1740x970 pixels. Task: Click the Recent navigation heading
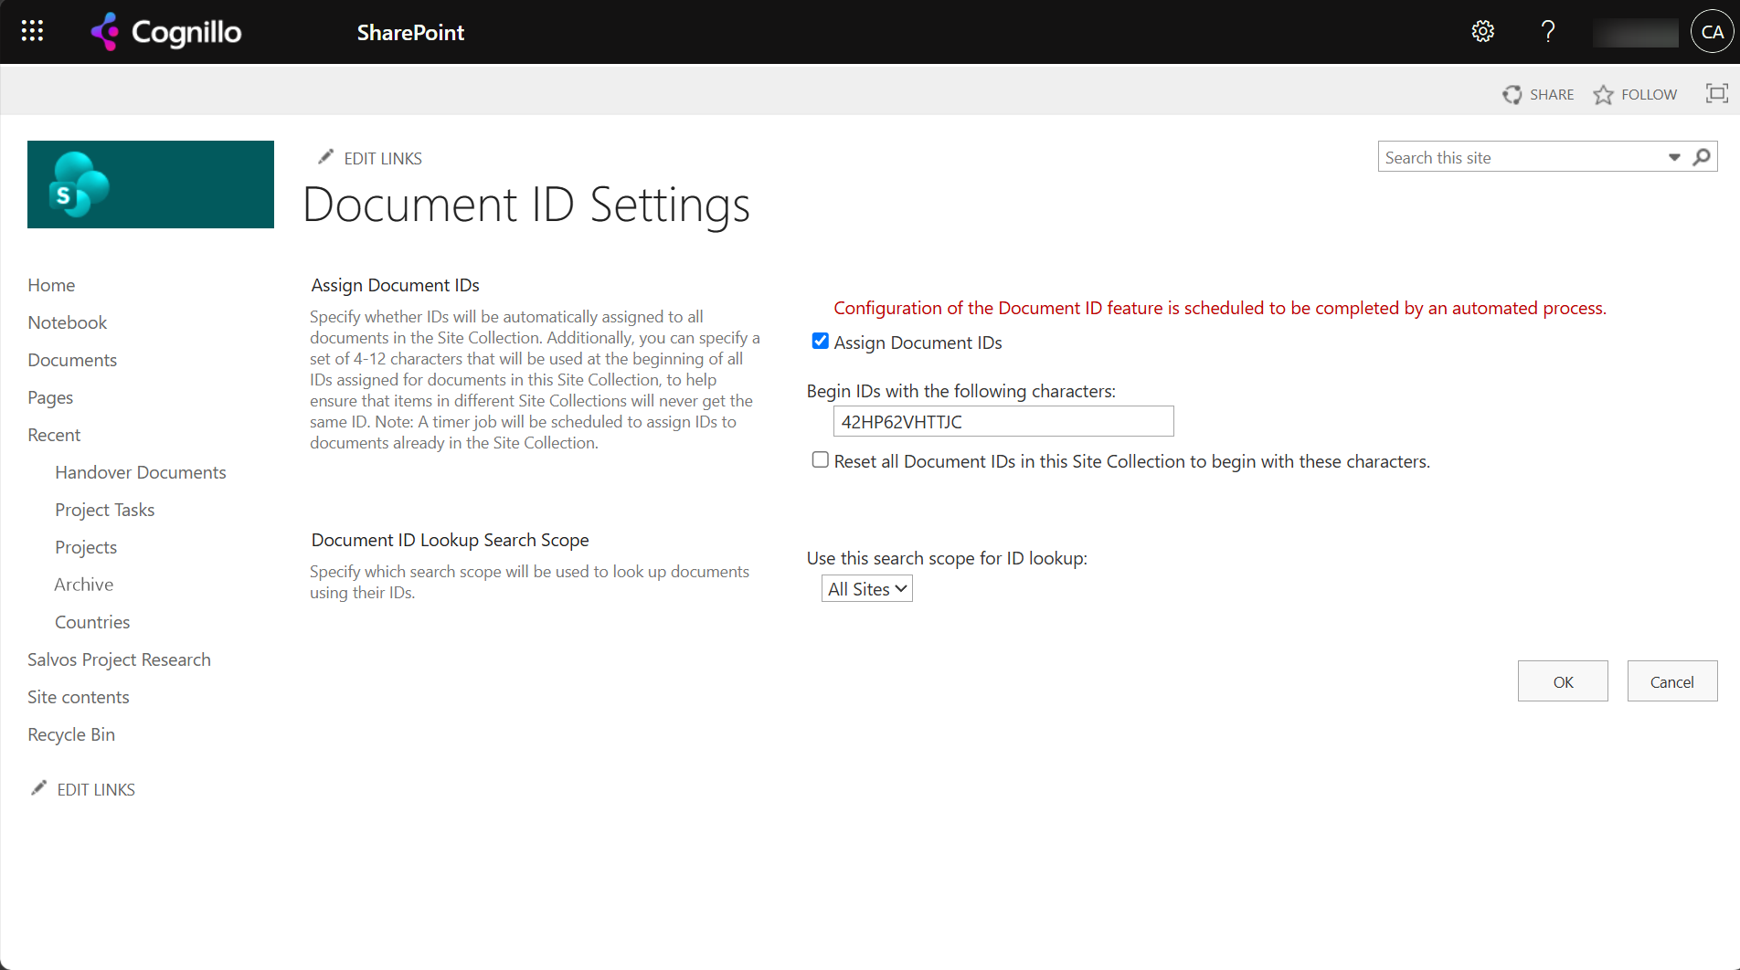[54, 435]
